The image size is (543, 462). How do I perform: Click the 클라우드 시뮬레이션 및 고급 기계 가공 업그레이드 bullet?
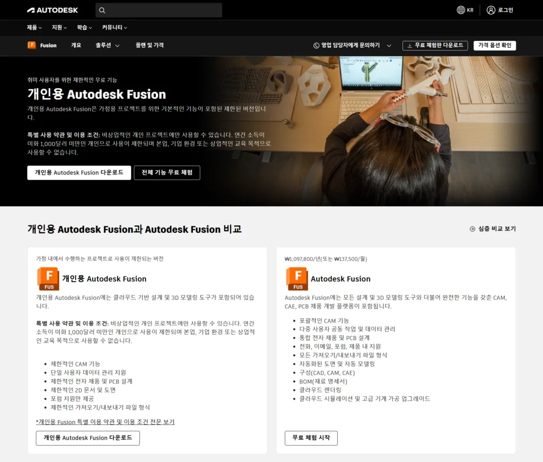click(x=365, y=399)
